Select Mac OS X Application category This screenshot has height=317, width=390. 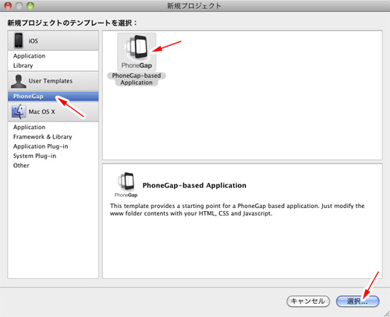[29, 127]
